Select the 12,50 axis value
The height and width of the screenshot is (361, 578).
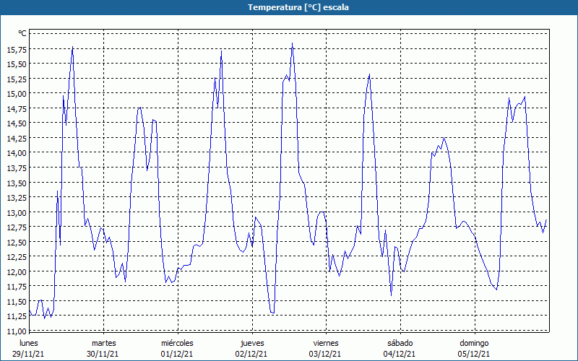17,243
